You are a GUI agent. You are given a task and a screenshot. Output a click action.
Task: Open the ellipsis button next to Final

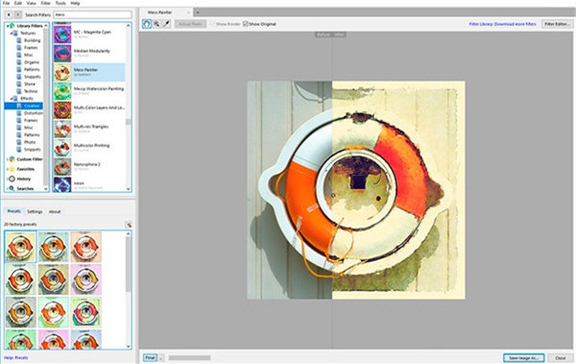coord(161,357)
